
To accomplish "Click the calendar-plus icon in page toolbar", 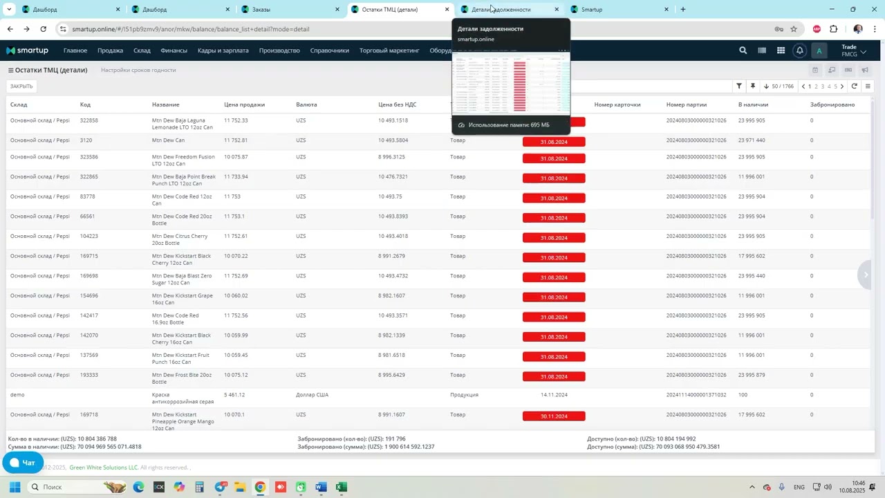I will click(x=815, y=70).
